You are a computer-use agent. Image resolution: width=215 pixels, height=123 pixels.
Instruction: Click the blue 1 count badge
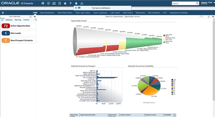click(x=6, y=33)
